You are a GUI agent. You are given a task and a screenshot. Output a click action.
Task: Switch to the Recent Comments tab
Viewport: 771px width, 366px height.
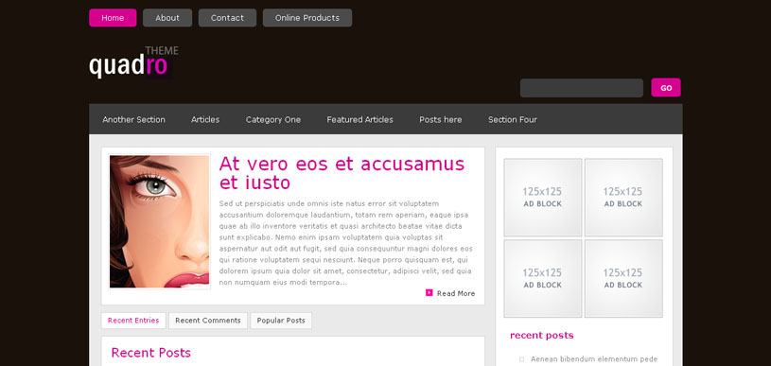[208, 321]
